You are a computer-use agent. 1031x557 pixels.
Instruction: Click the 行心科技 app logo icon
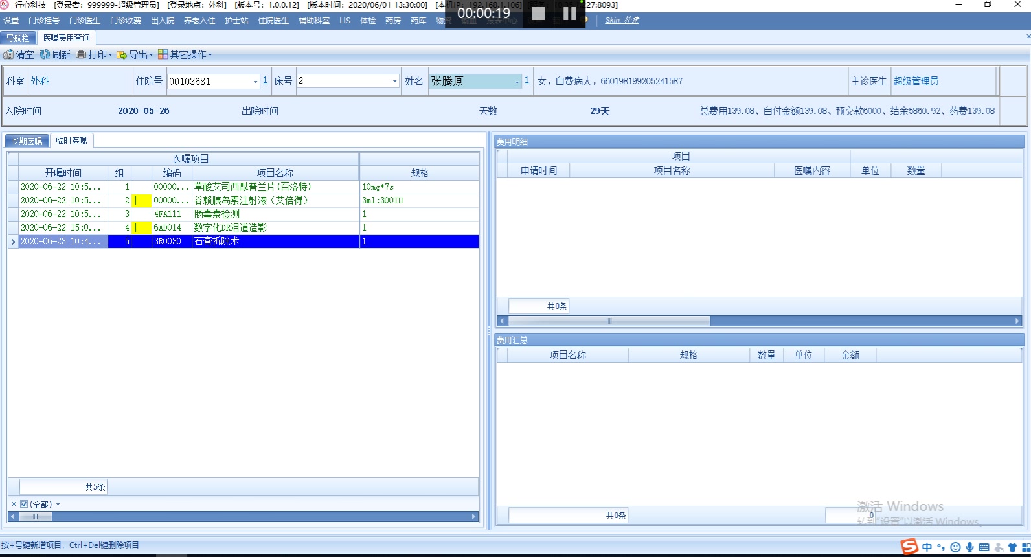(5, 5)
